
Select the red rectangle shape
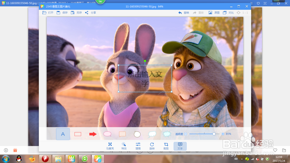[x=78, y=134]
